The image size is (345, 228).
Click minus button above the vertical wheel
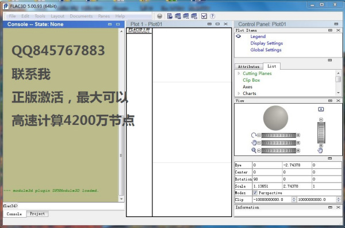pyautogui.click(x=321, y=120)
